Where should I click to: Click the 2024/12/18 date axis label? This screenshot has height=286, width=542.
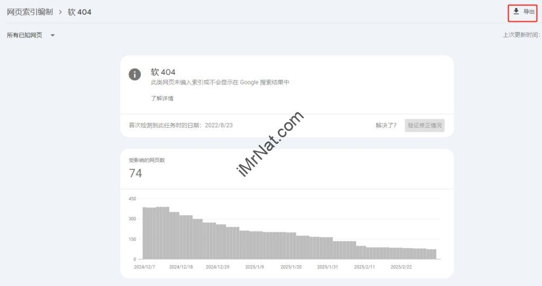point(181,267)
